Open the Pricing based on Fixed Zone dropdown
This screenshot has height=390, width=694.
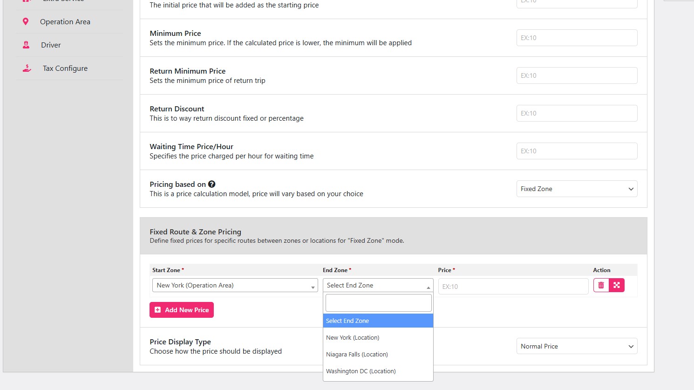(577, 189)
